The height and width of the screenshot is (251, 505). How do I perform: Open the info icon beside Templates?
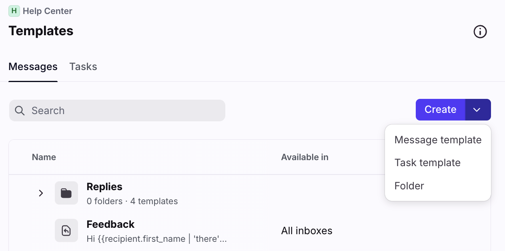(480, 32)
